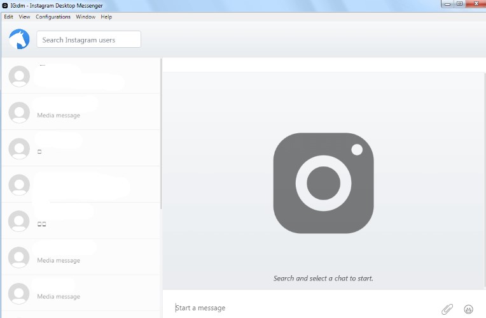Focus the Search Instagram users field
This screenshot has width=486, height=318.
[88, 40]
